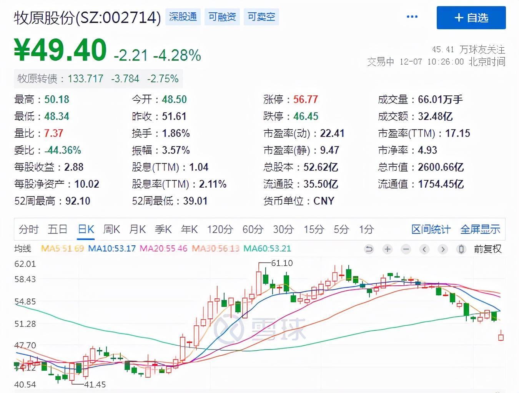Click the 跌停 value 46.45
This screenshot has width=519, height=393.
(x=306, y=117)
